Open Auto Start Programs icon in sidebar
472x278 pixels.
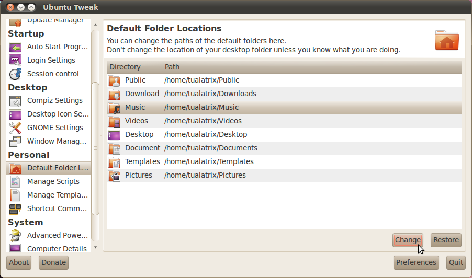(15, 47)
